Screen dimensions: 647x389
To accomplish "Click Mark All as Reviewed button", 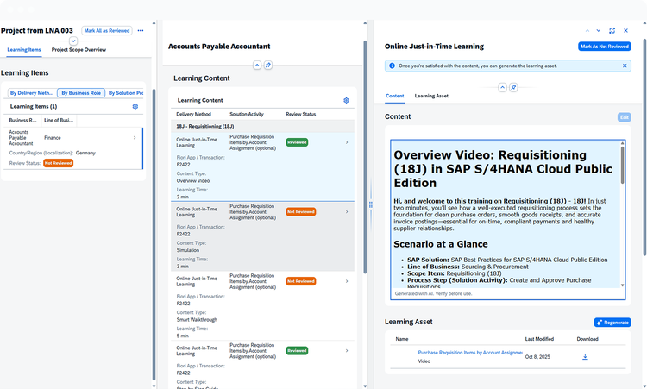I will tap(107, 31).
